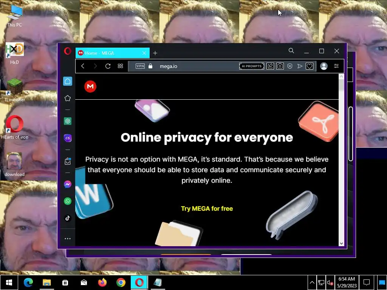Open network status tray icon
The image size is (387, 290).
click(321, 282)
